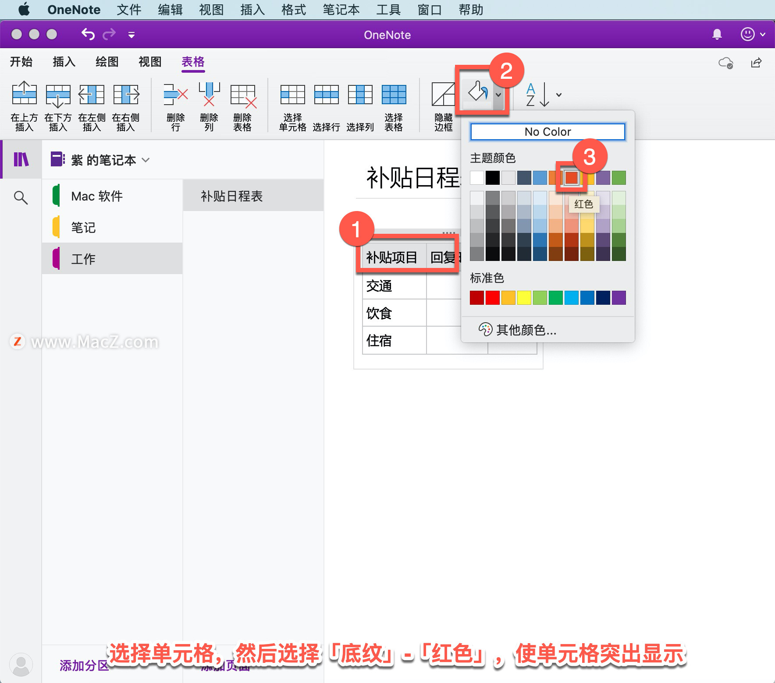Click the shading paint bucket icon

click(477, 92)
